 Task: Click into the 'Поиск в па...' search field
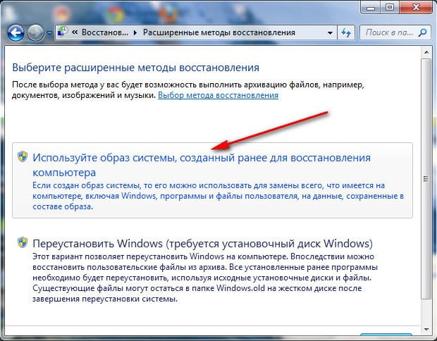[x=387, y=32]
